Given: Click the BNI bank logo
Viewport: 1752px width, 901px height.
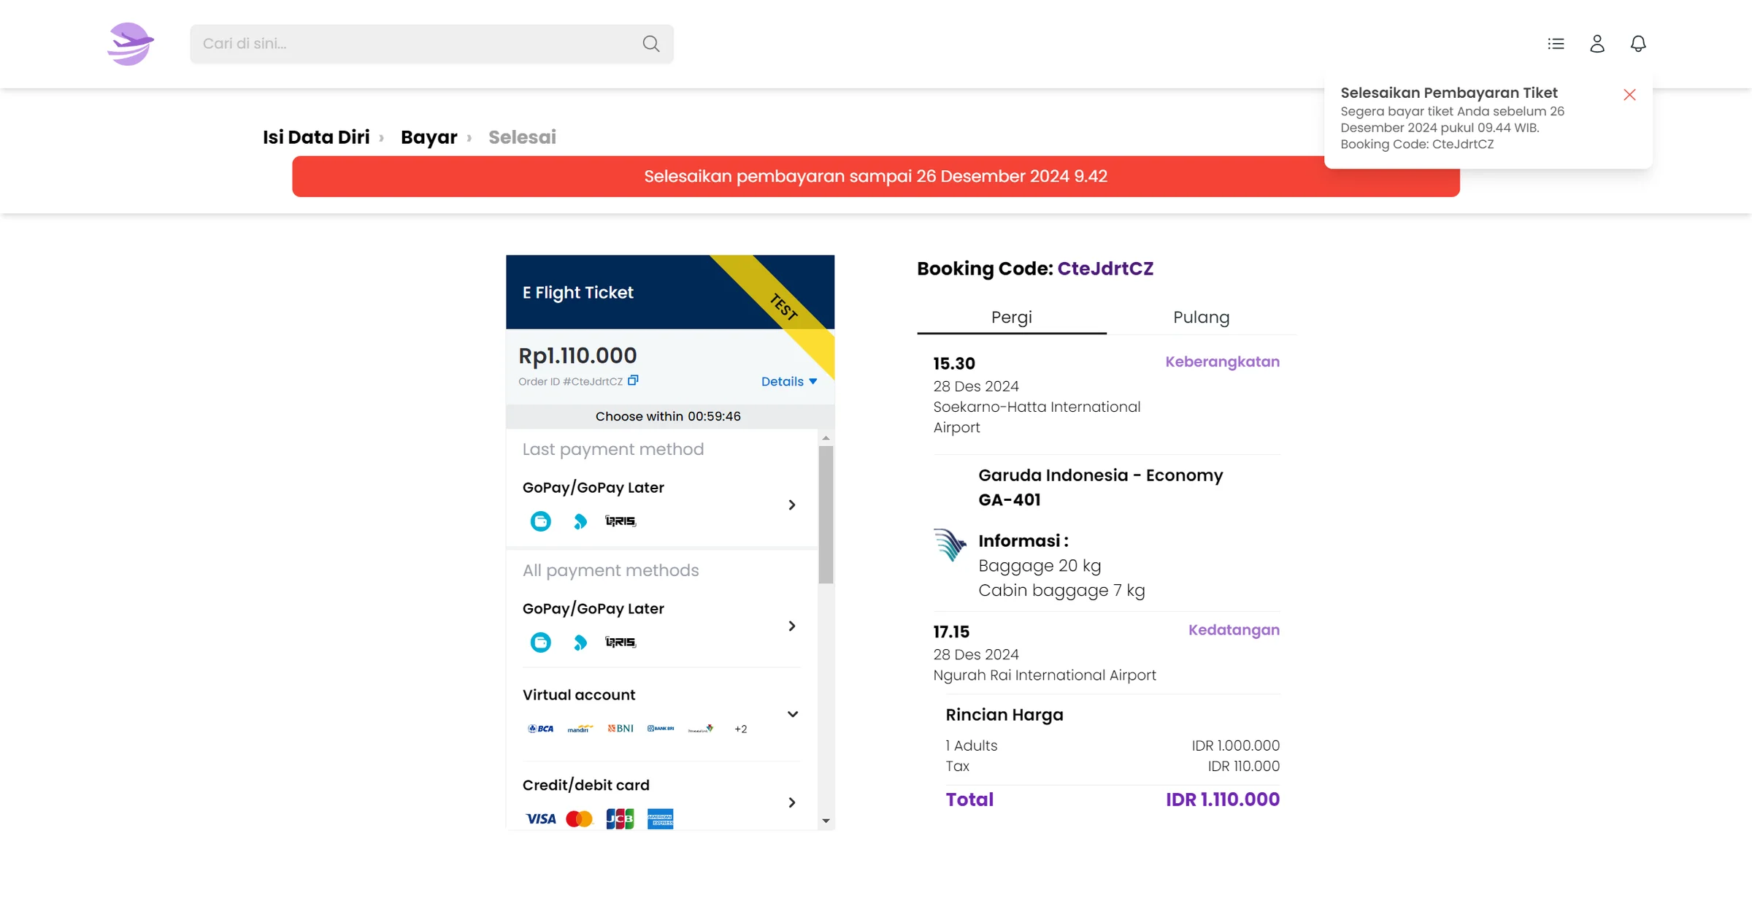Looking at the screenshot, I should pyautogui.click(x=620, y=729).
